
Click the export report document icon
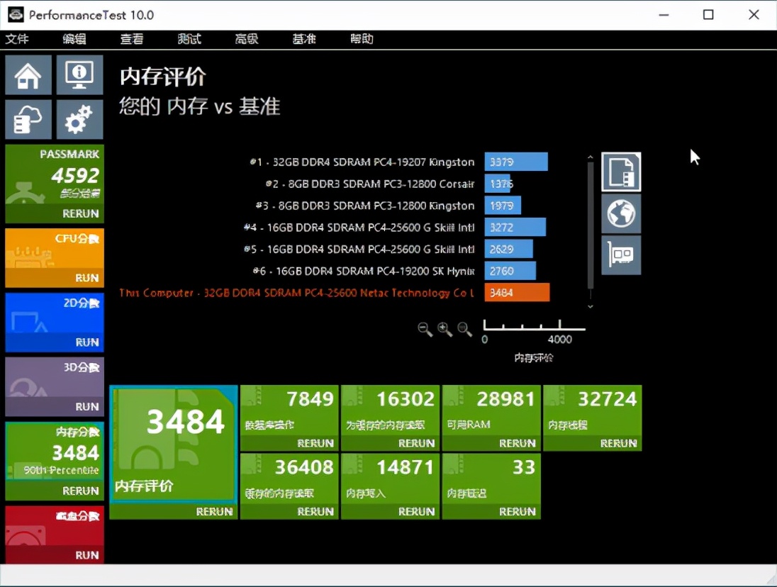[x=621, y=172]
